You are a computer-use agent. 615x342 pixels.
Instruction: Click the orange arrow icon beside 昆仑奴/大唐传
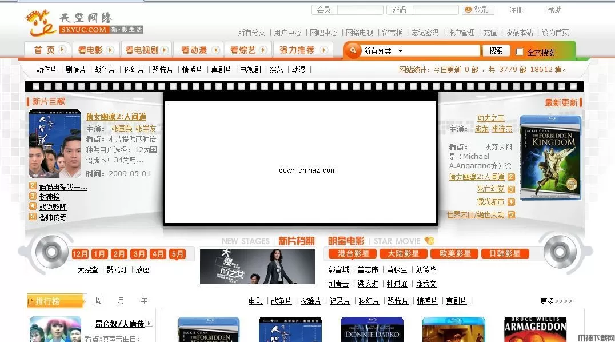[x=148, y=323]
